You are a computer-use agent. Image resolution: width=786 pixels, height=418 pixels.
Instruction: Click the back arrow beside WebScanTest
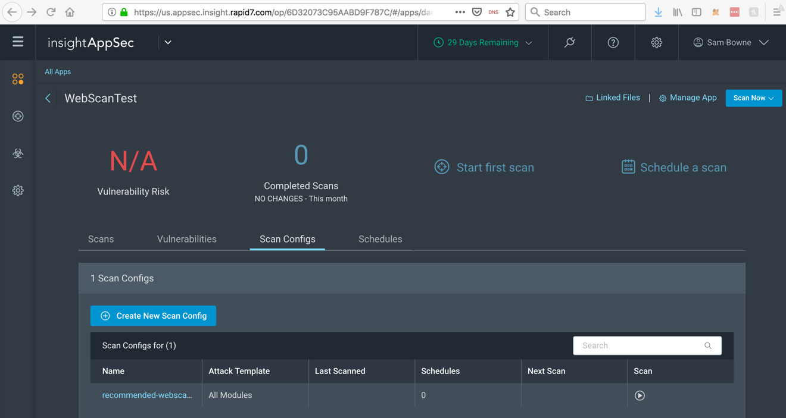click(x=48, y=98)
